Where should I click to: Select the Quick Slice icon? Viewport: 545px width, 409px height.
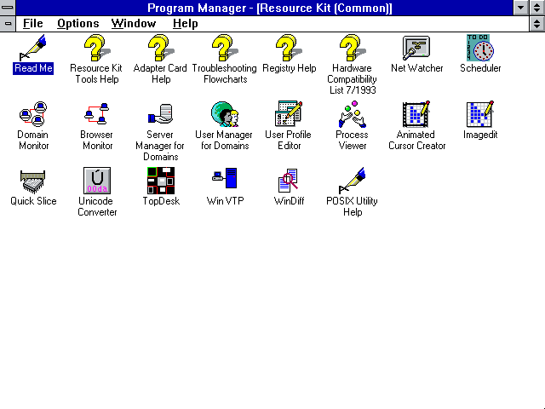(32, 180)
